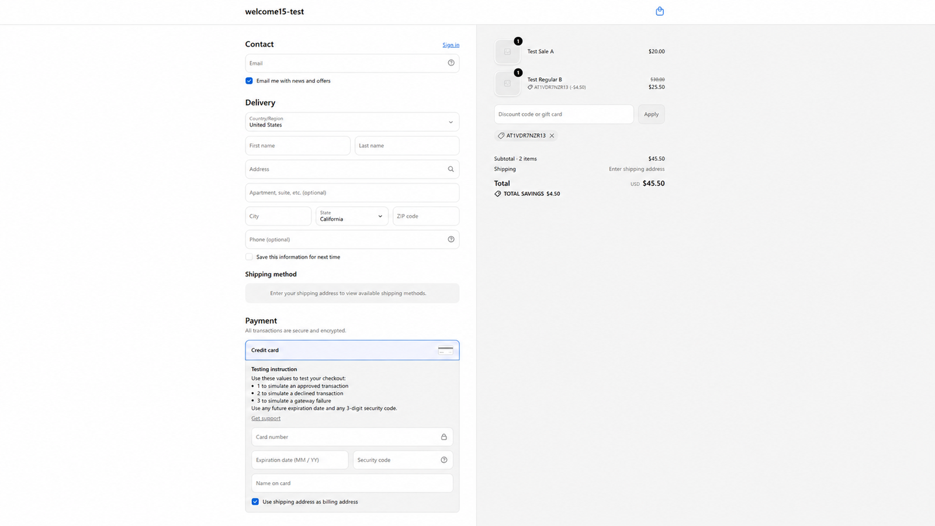Click the Discount code or gift card field
The width and height of the screenshot is (935, 526).
564,114
